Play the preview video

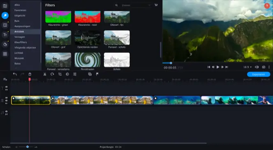[217, 67]
